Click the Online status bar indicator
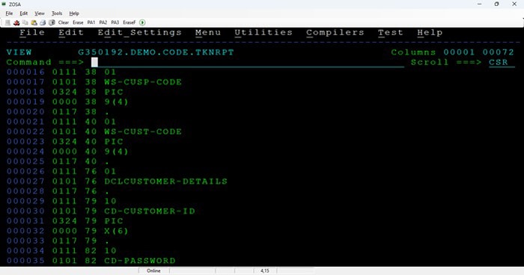Viewport: 524px width, 275px height. tap(153, 271)
